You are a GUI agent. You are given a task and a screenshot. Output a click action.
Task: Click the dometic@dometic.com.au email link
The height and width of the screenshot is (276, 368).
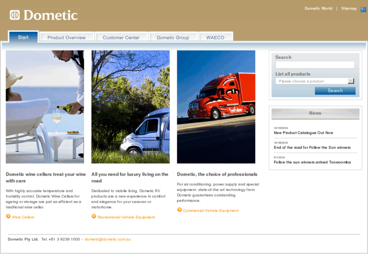[x=108, y=240]
